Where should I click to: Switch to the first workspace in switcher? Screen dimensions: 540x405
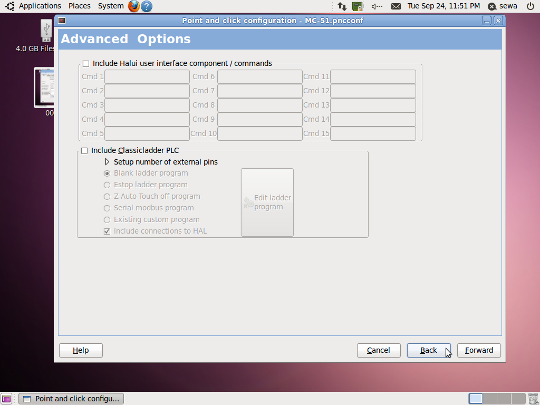476,399
